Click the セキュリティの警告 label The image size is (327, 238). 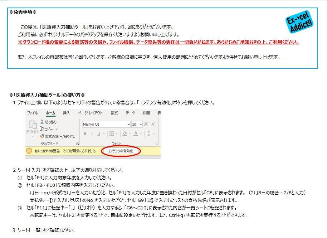click(x=47, y=151)
